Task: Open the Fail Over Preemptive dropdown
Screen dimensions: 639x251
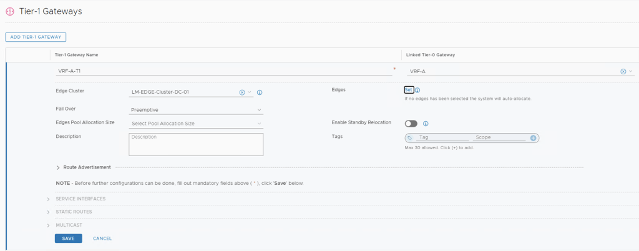Action: [x=196, y=110]
